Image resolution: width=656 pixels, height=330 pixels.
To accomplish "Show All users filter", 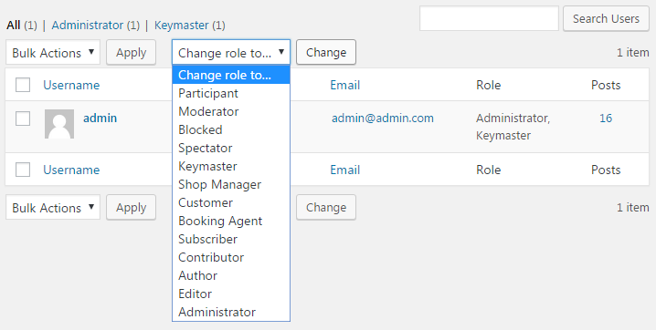I will tap(14, 25).
